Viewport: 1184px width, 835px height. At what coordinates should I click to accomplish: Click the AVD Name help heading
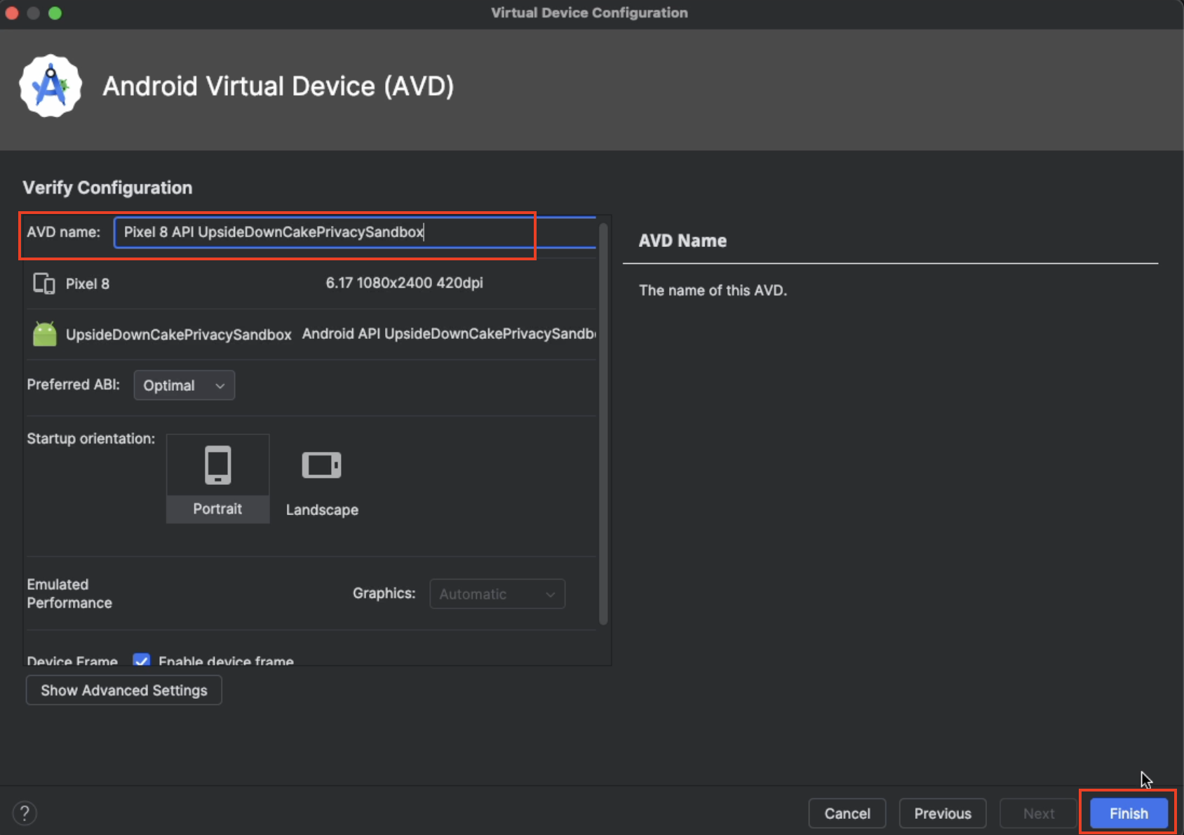point(682,241)
